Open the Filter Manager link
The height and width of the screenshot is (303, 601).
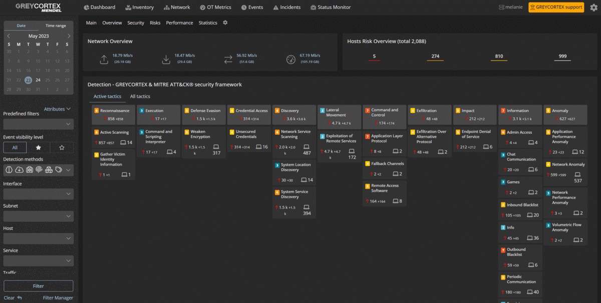pyautogui.click(x=58, y=298)
